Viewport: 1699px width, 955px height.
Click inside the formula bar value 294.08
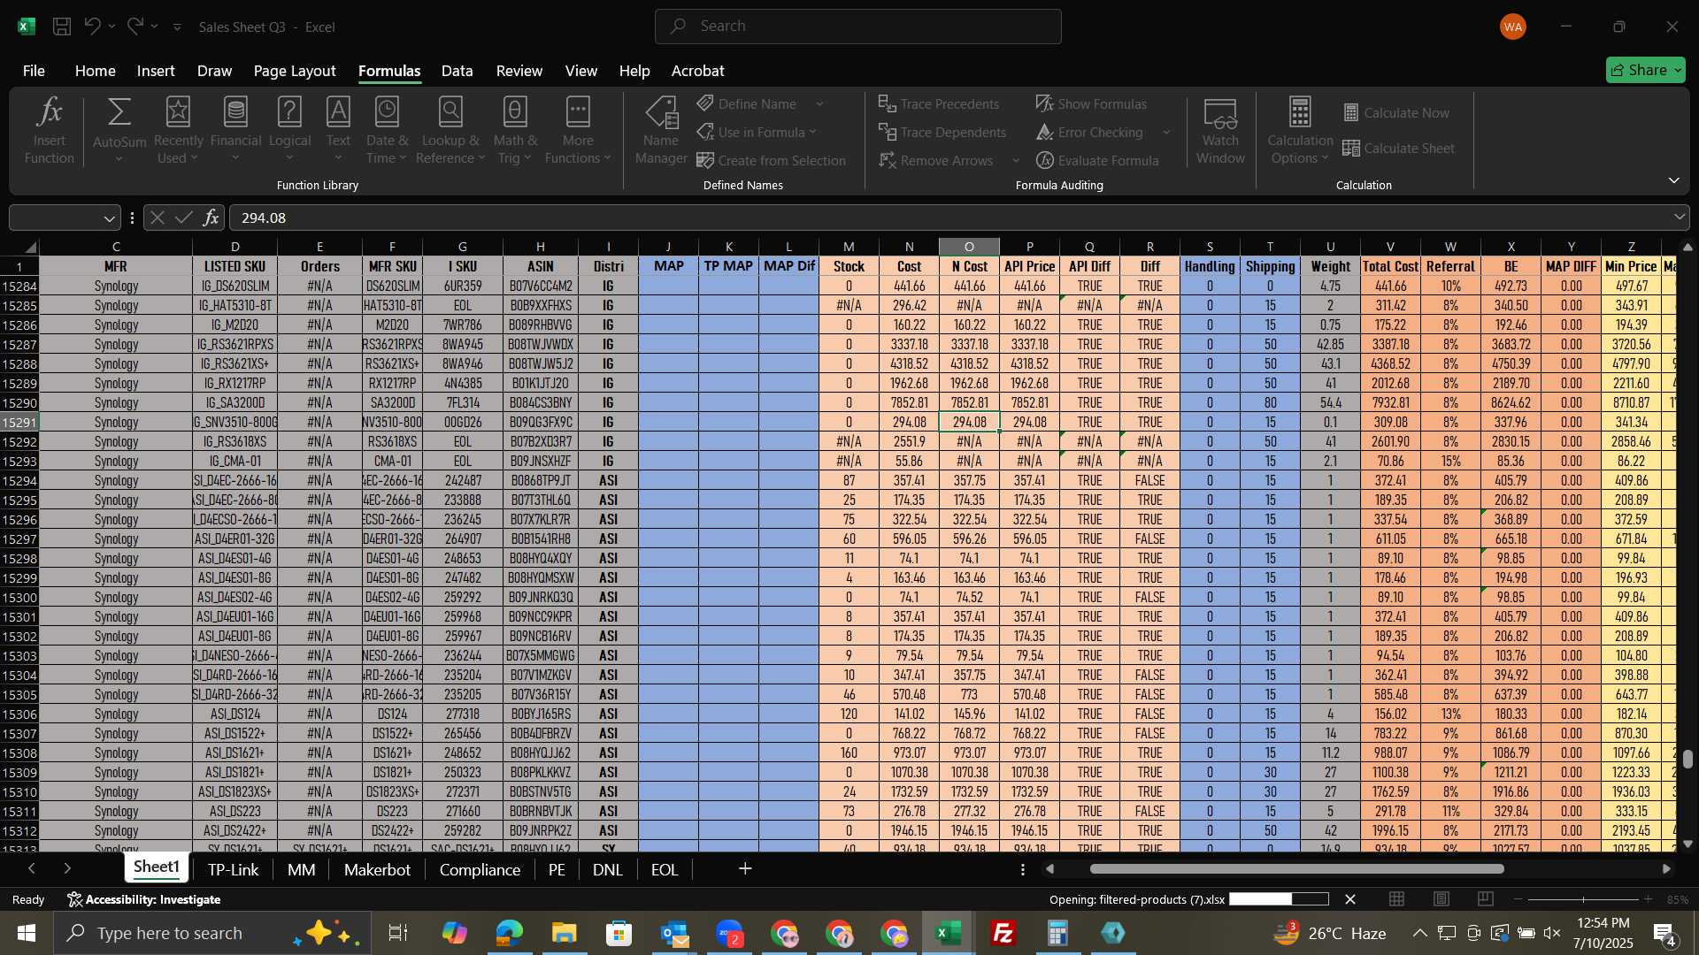[264, 218]
